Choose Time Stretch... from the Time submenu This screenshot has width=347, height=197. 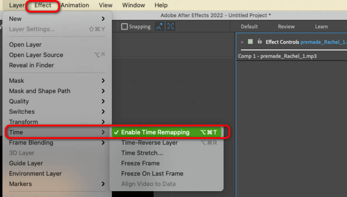(x=142, y=153)
